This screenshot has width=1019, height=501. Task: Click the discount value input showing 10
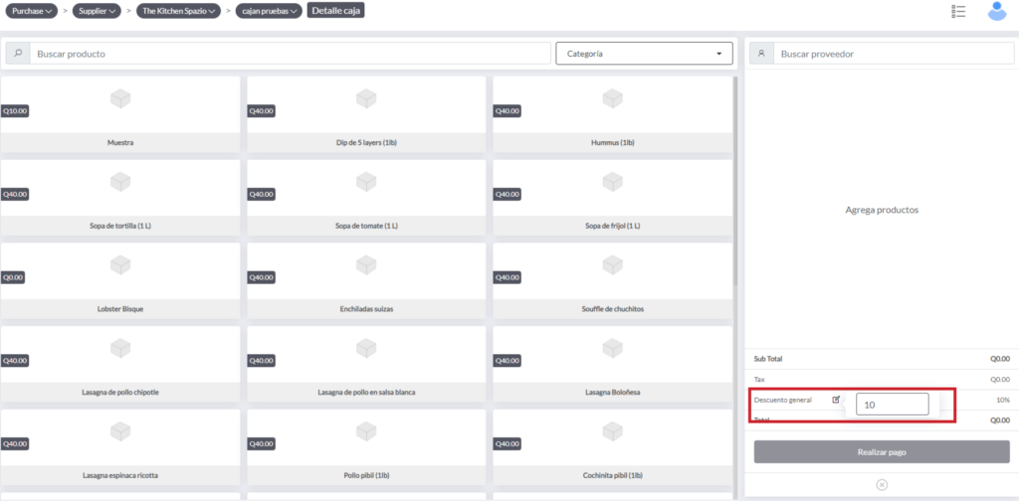point(892,405)
